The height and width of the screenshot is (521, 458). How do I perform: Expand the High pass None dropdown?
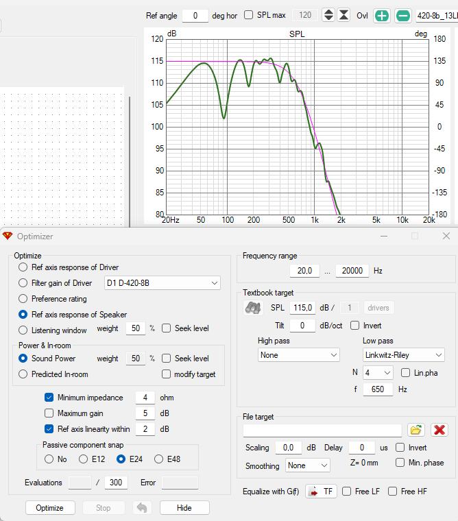click(x=298, y=355)
